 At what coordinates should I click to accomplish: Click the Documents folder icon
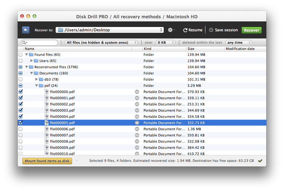[x=36, y=73]
